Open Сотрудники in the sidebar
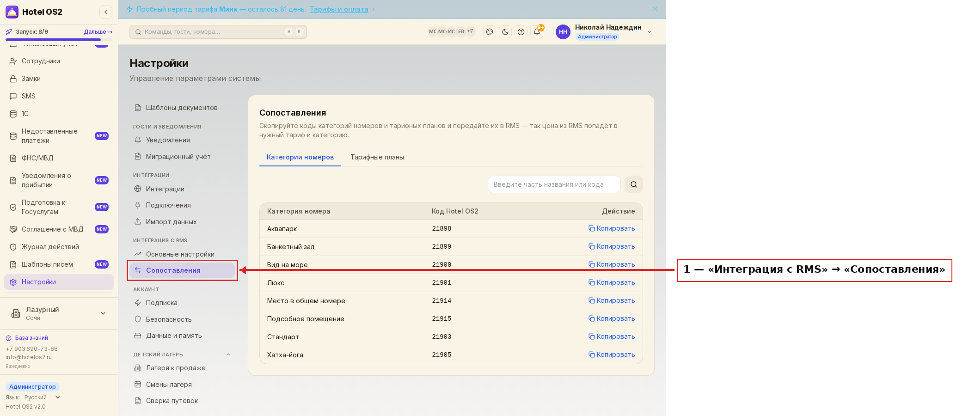The height and width of the screenshot is (416, 963). (x=59, y=61)
